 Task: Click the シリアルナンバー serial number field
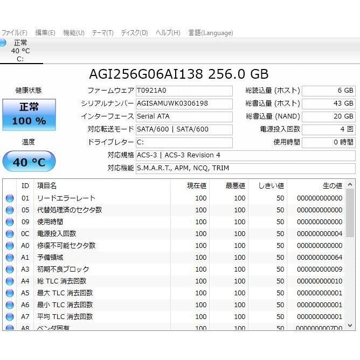tap(184, 103)
